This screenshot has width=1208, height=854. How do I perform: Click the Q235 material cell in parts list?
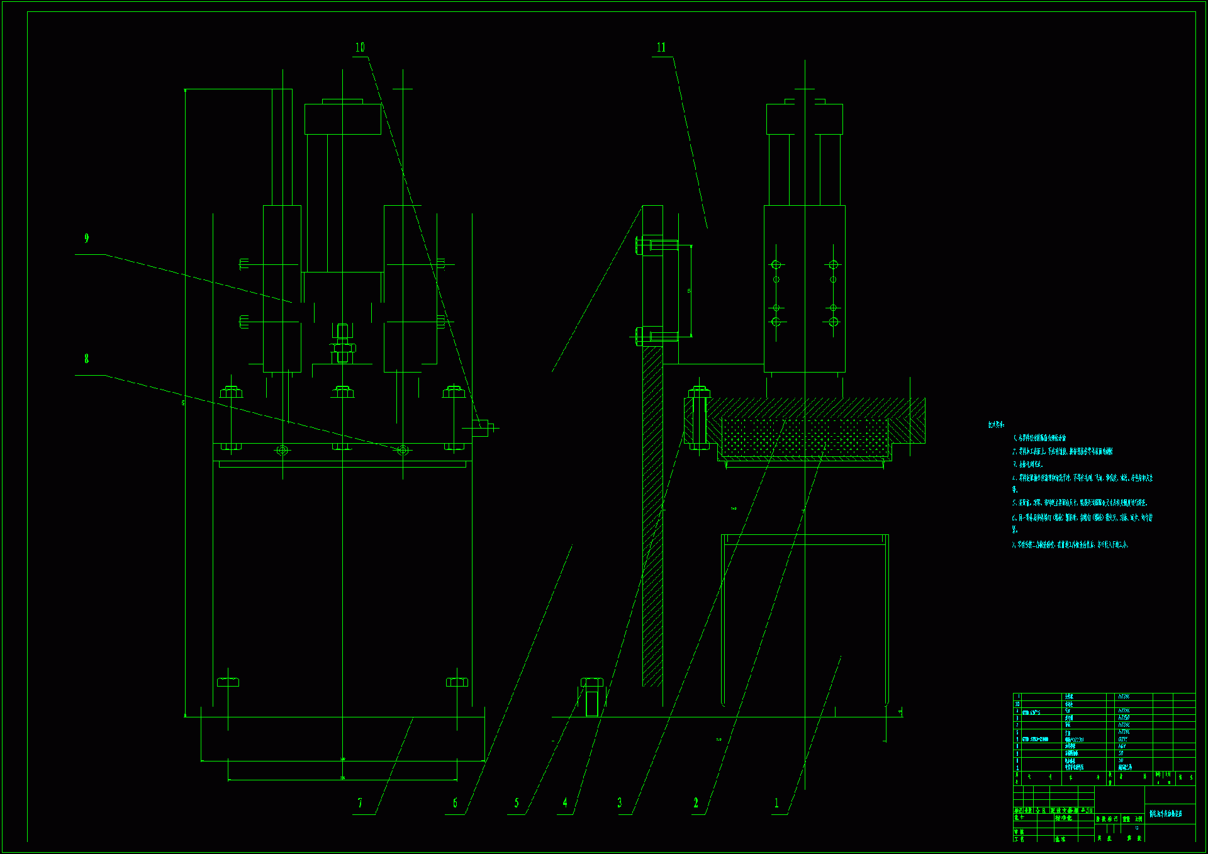pyautogui.click(x=1123, y=739)
